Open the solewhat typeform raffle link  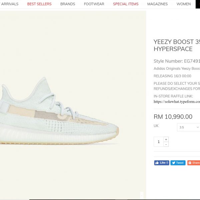pyautogui.click(x=177, y=102)
